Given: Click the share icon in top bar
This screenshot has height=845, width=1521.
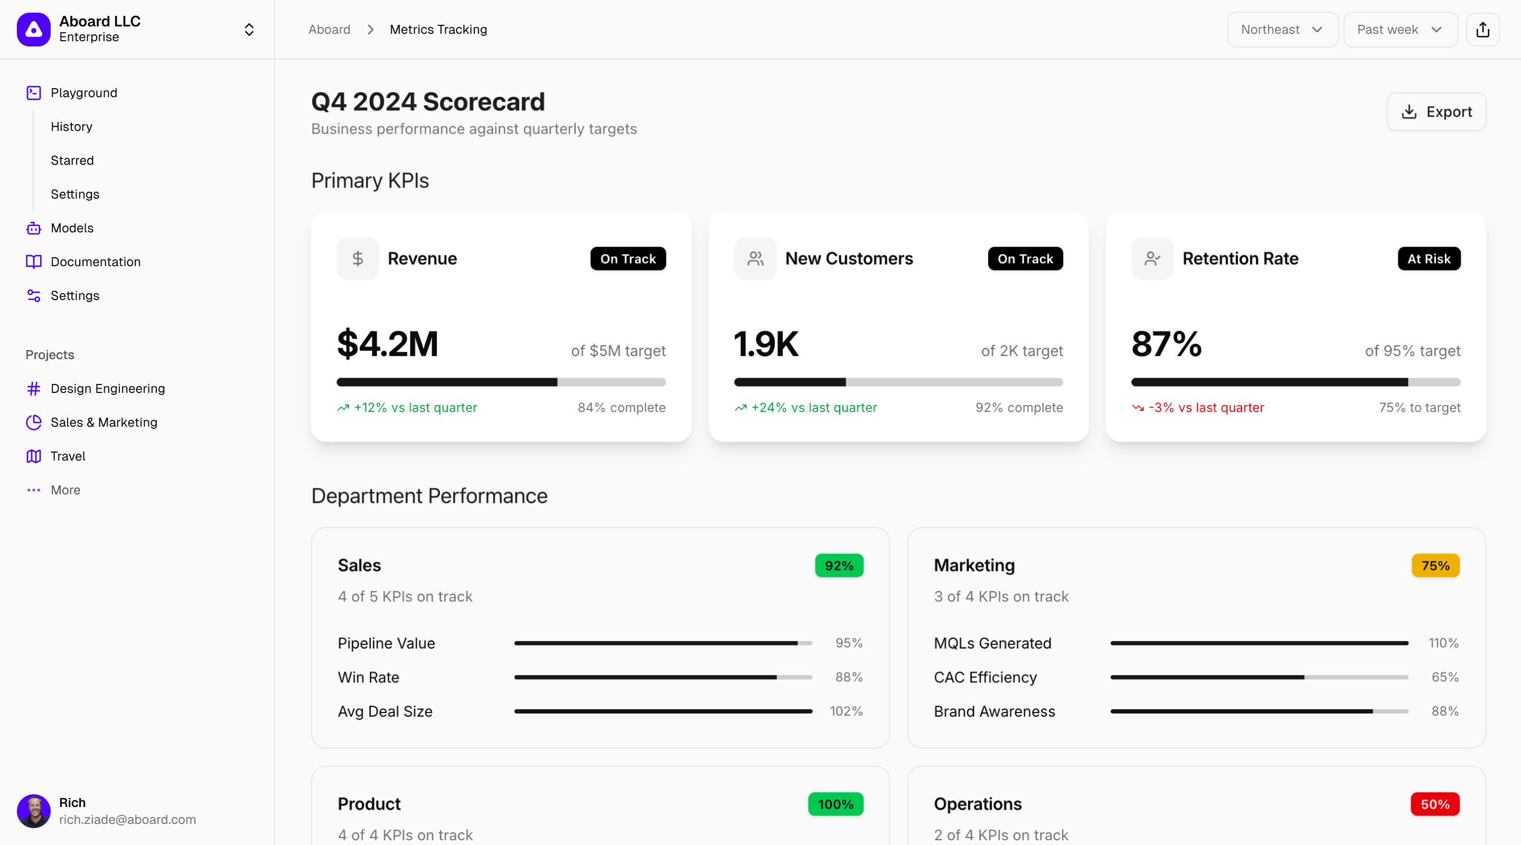Looking at the screenshot, I should pos(1482,30).
